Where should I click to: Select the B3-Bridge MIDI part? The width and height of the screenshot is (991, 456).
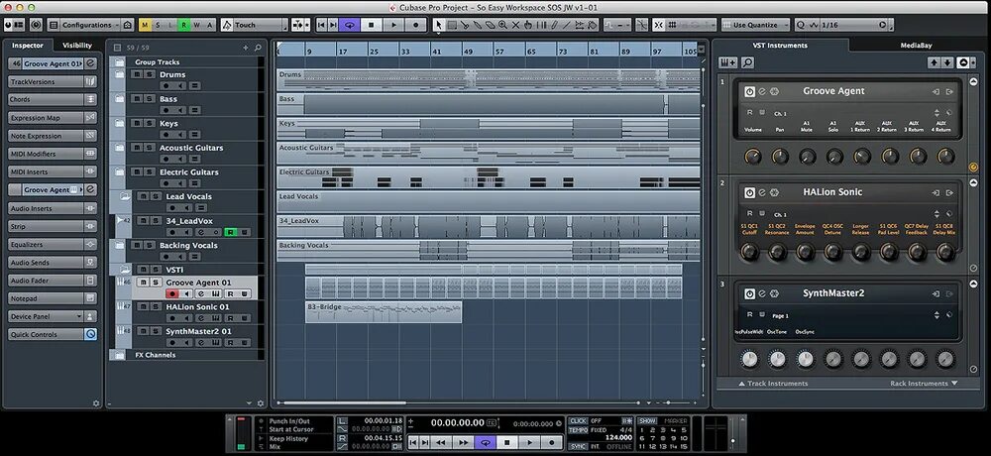click(383, 312)
